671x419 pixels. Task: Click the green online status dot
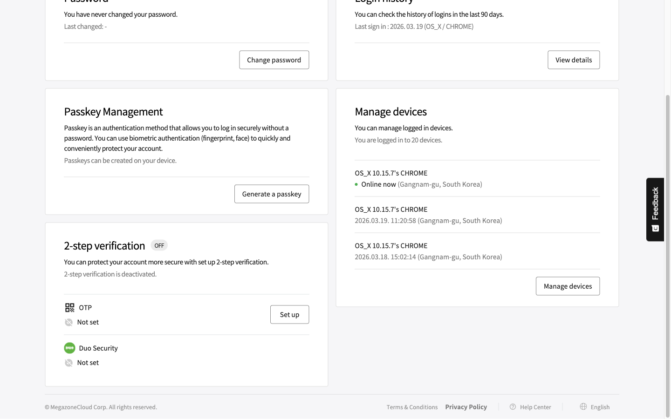(356, 184)
